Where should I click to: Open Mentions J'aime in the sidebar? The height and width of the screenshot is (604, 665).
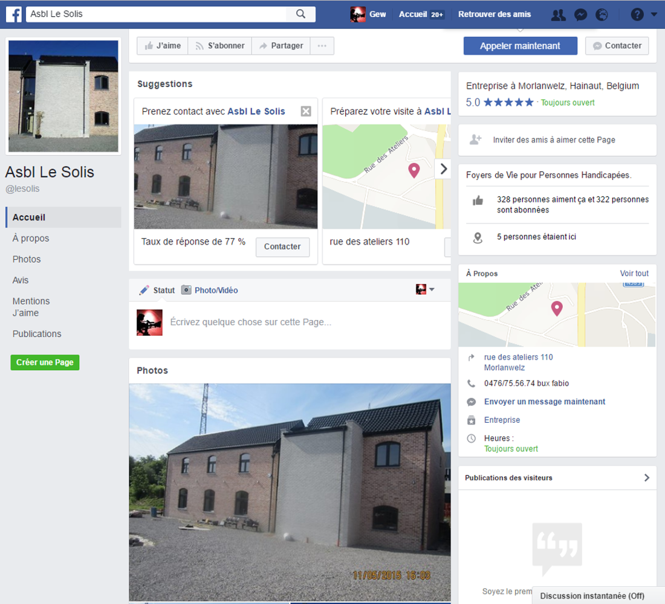[31, 307]
